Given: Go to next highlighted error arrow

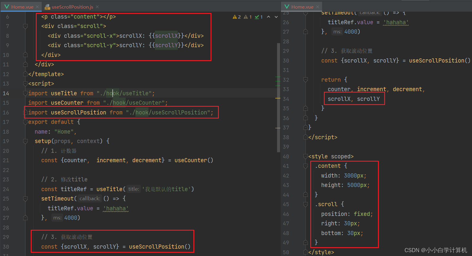Looking at the screenshot, I should 276,17.
